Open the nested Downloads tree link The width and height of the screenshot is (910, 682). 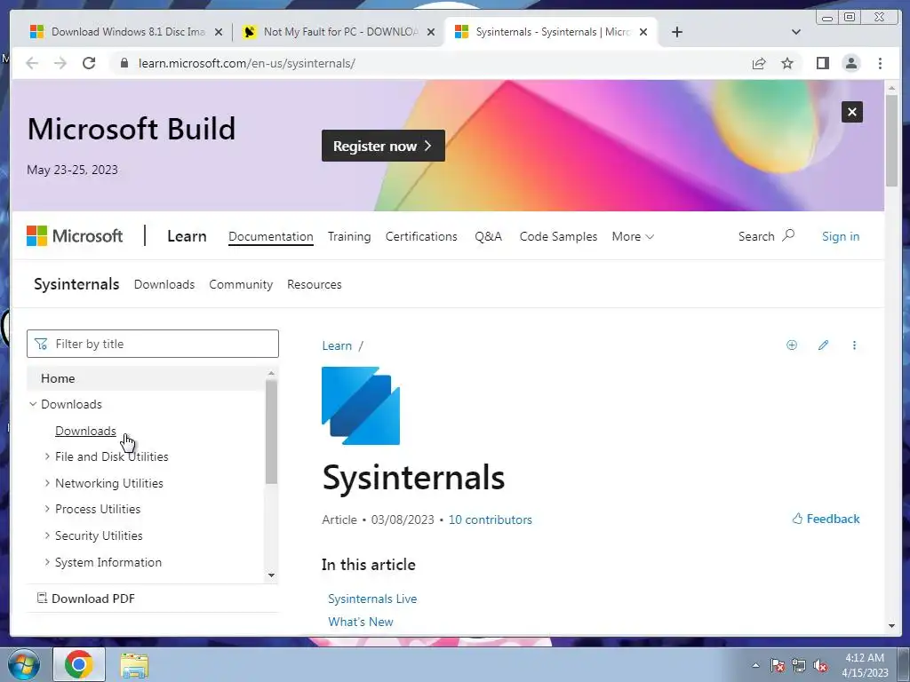point(85,431)
